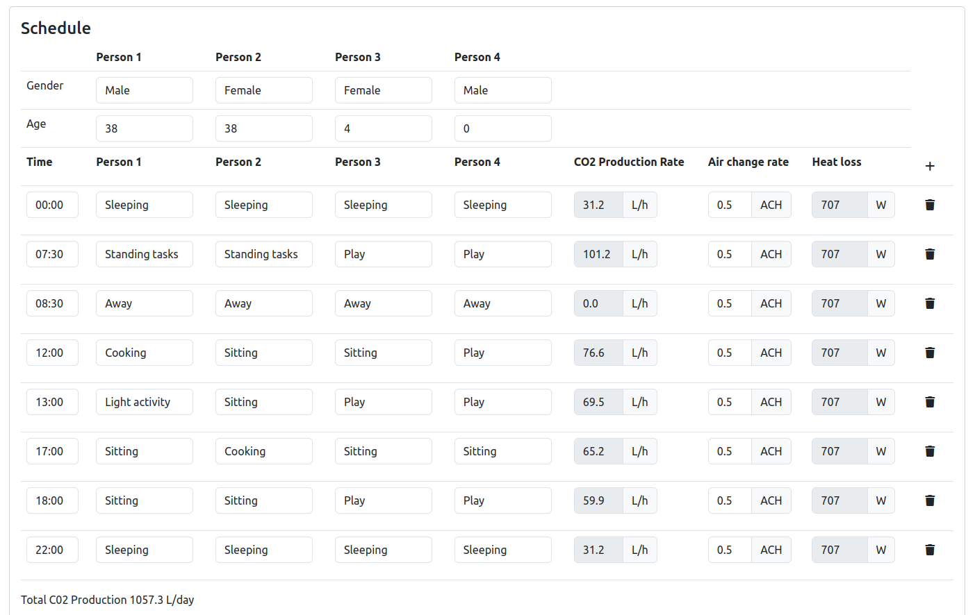Viewport: 975px width, 615px height.
Task: Edit Person 2 age field
Action: (x=264, y=128)
